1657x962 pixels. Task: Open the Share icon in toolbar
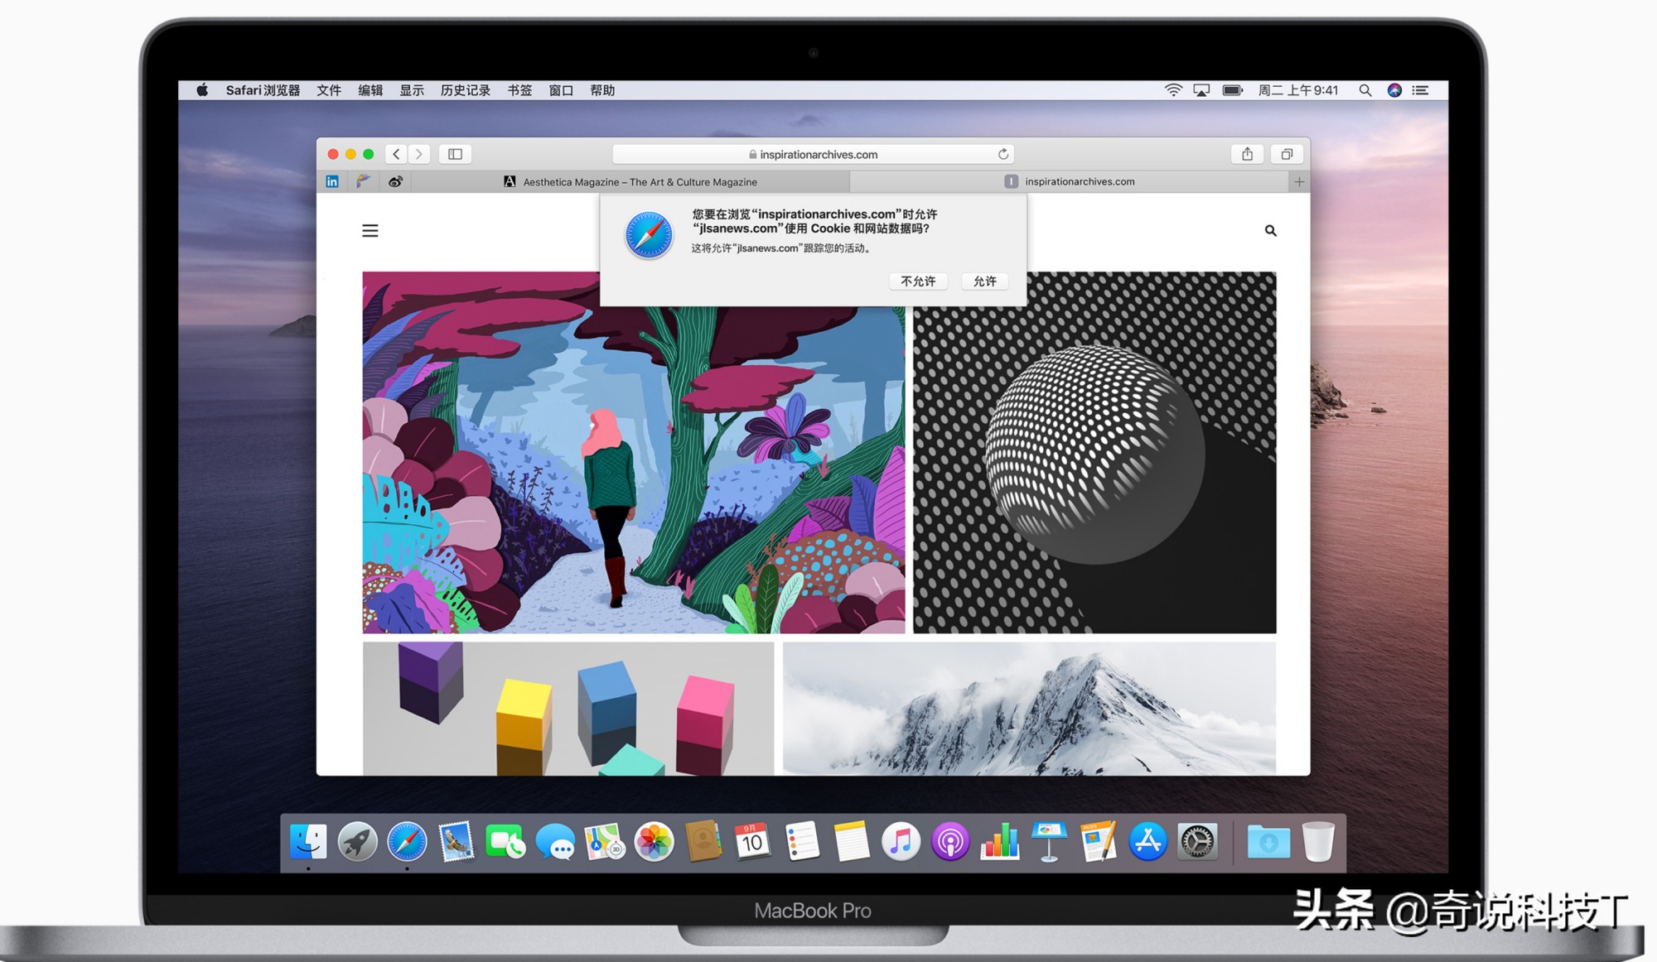[1247, 154]
